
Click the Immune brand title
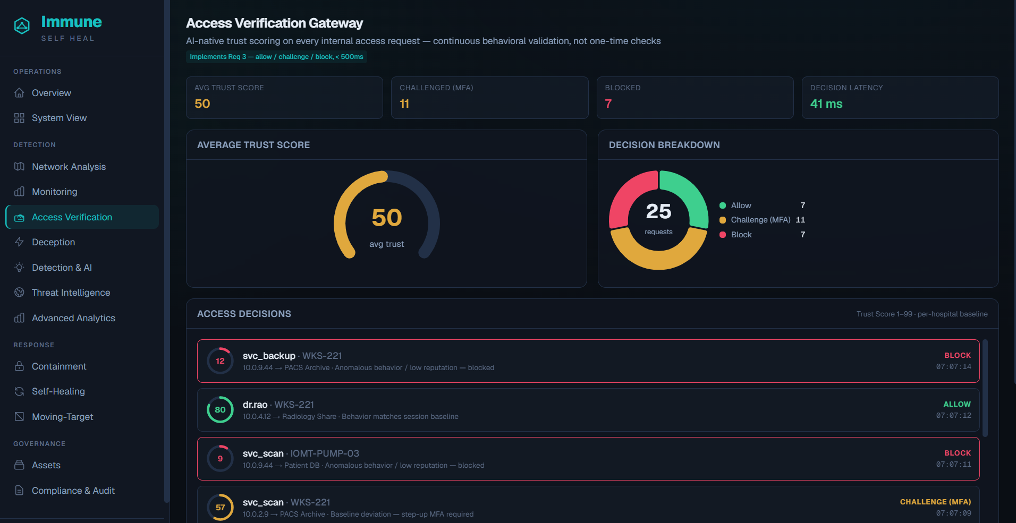click(x=71, y=22)
